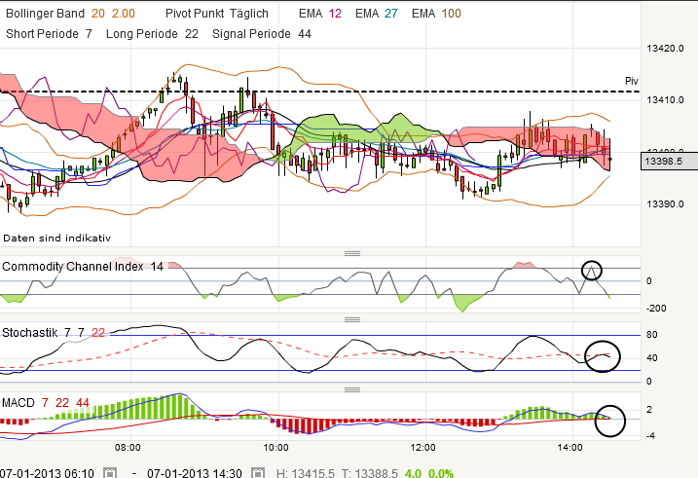Image resolution: width=698 pixels, height=478 pixels.
Task: Click the 13410.0 price axis label
Action: [x=665, y=100]
